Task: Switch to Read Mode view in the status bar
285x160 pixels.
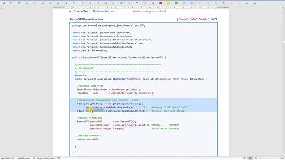Action: tap(244, 158)
